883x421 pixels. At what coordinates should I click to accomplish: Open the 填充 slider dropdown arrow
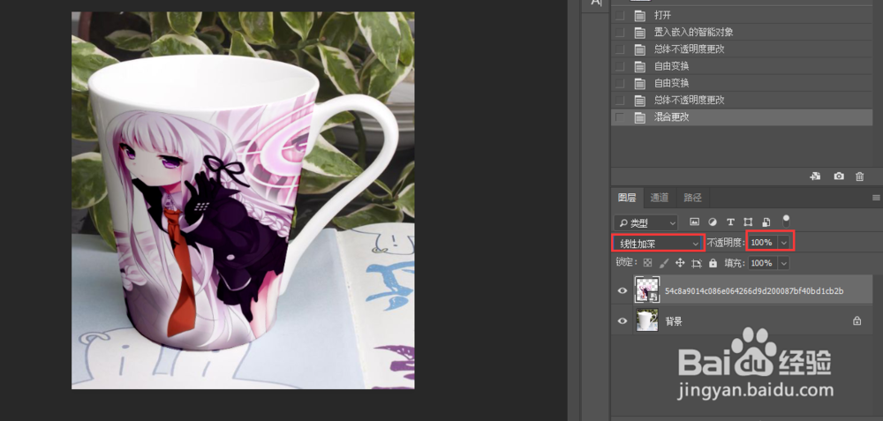tap(784, 263)
